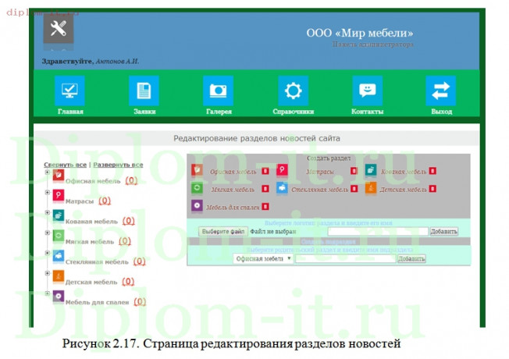509x359 pixels.
Task: Delete Офисная мебель section in grey panel
Action: pos(265,171)
